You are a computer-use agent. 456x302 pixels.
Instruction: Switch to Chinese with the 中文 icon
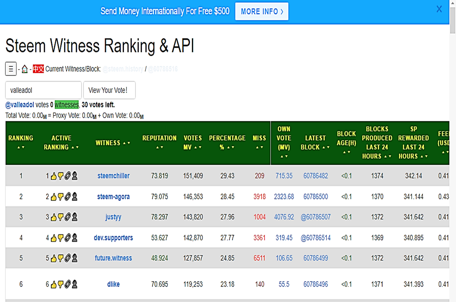tap(38, 69)
